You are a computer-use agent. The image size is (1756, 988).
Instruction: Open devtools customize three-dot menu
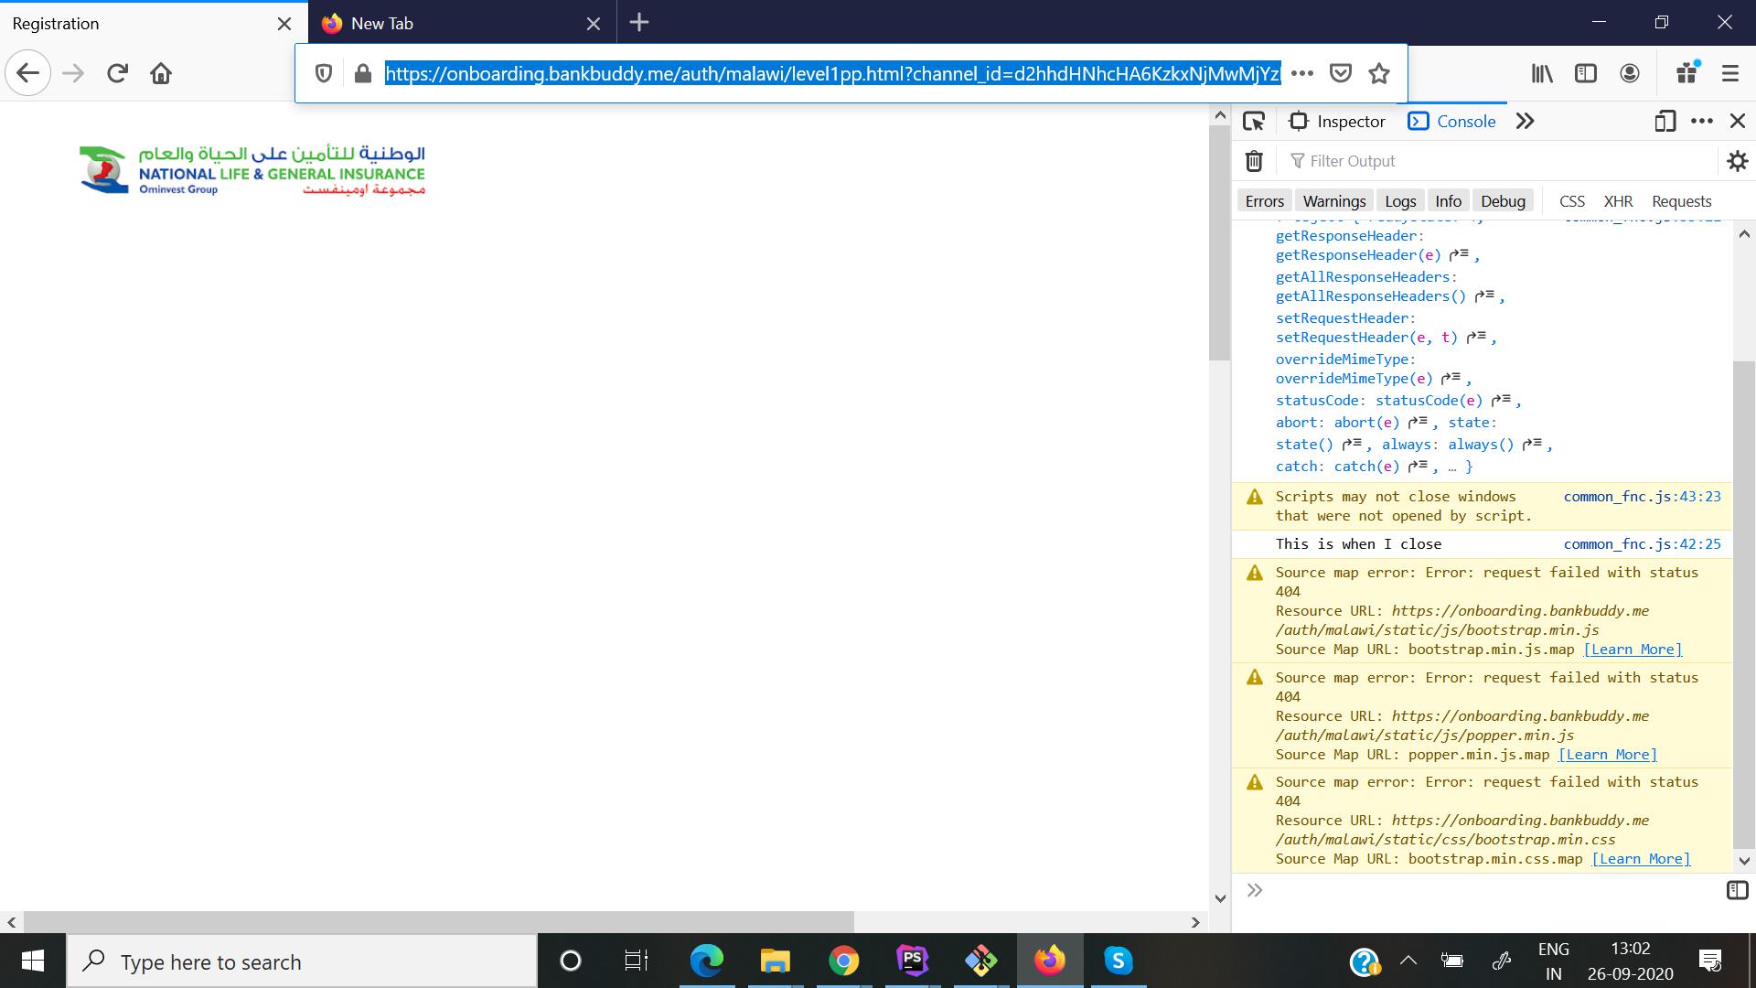[1702, 121]
